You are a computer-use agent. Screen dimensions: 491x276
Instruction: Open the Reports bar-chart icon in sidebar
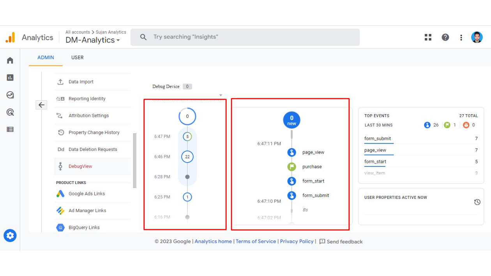coord(10,78)
